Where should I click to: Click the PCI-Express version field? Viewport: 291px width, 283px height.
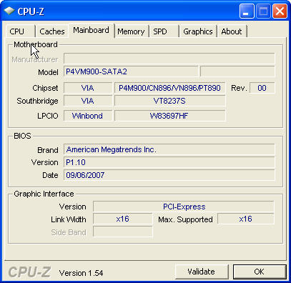[x=184, y=207]
